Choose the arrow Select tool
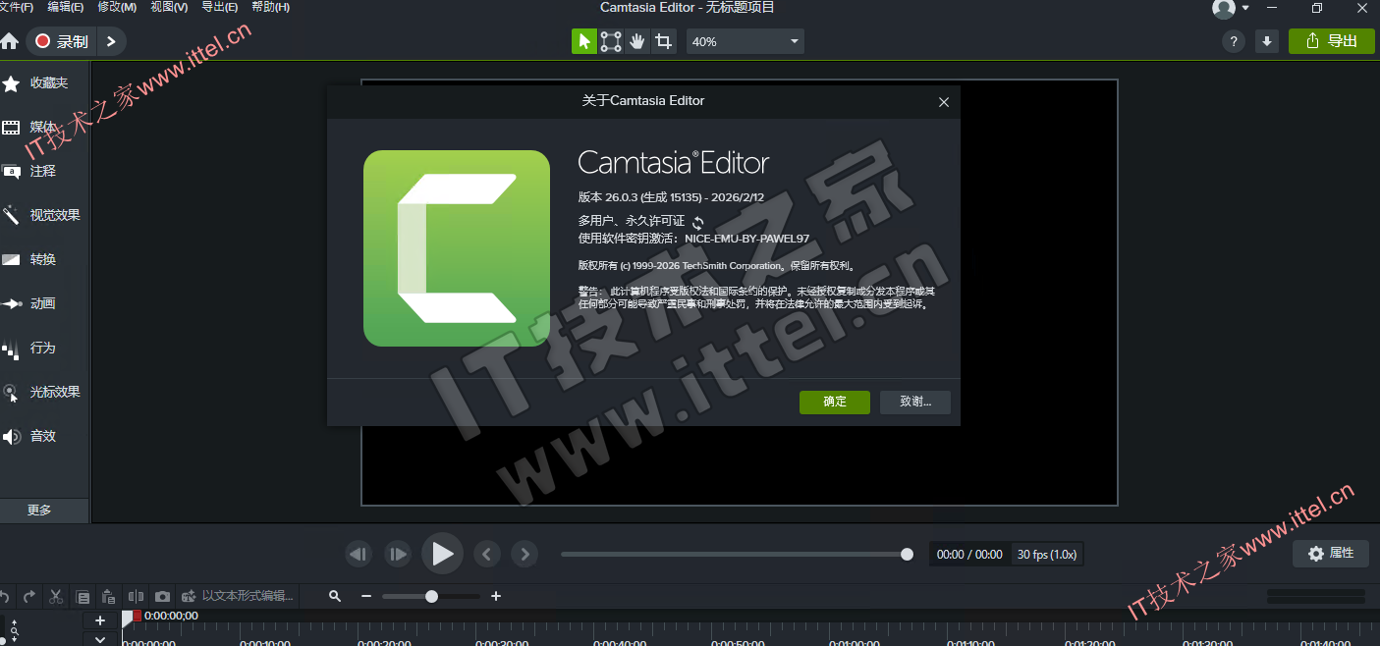Image resolution: width=1380 pixels, height=646 pixels. (584, 41)
